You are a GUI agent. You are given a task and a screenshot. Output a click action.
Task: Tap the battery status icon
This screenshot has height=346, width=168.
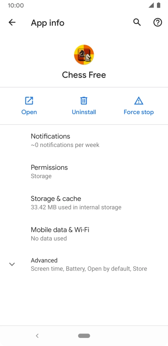point(159,5)
